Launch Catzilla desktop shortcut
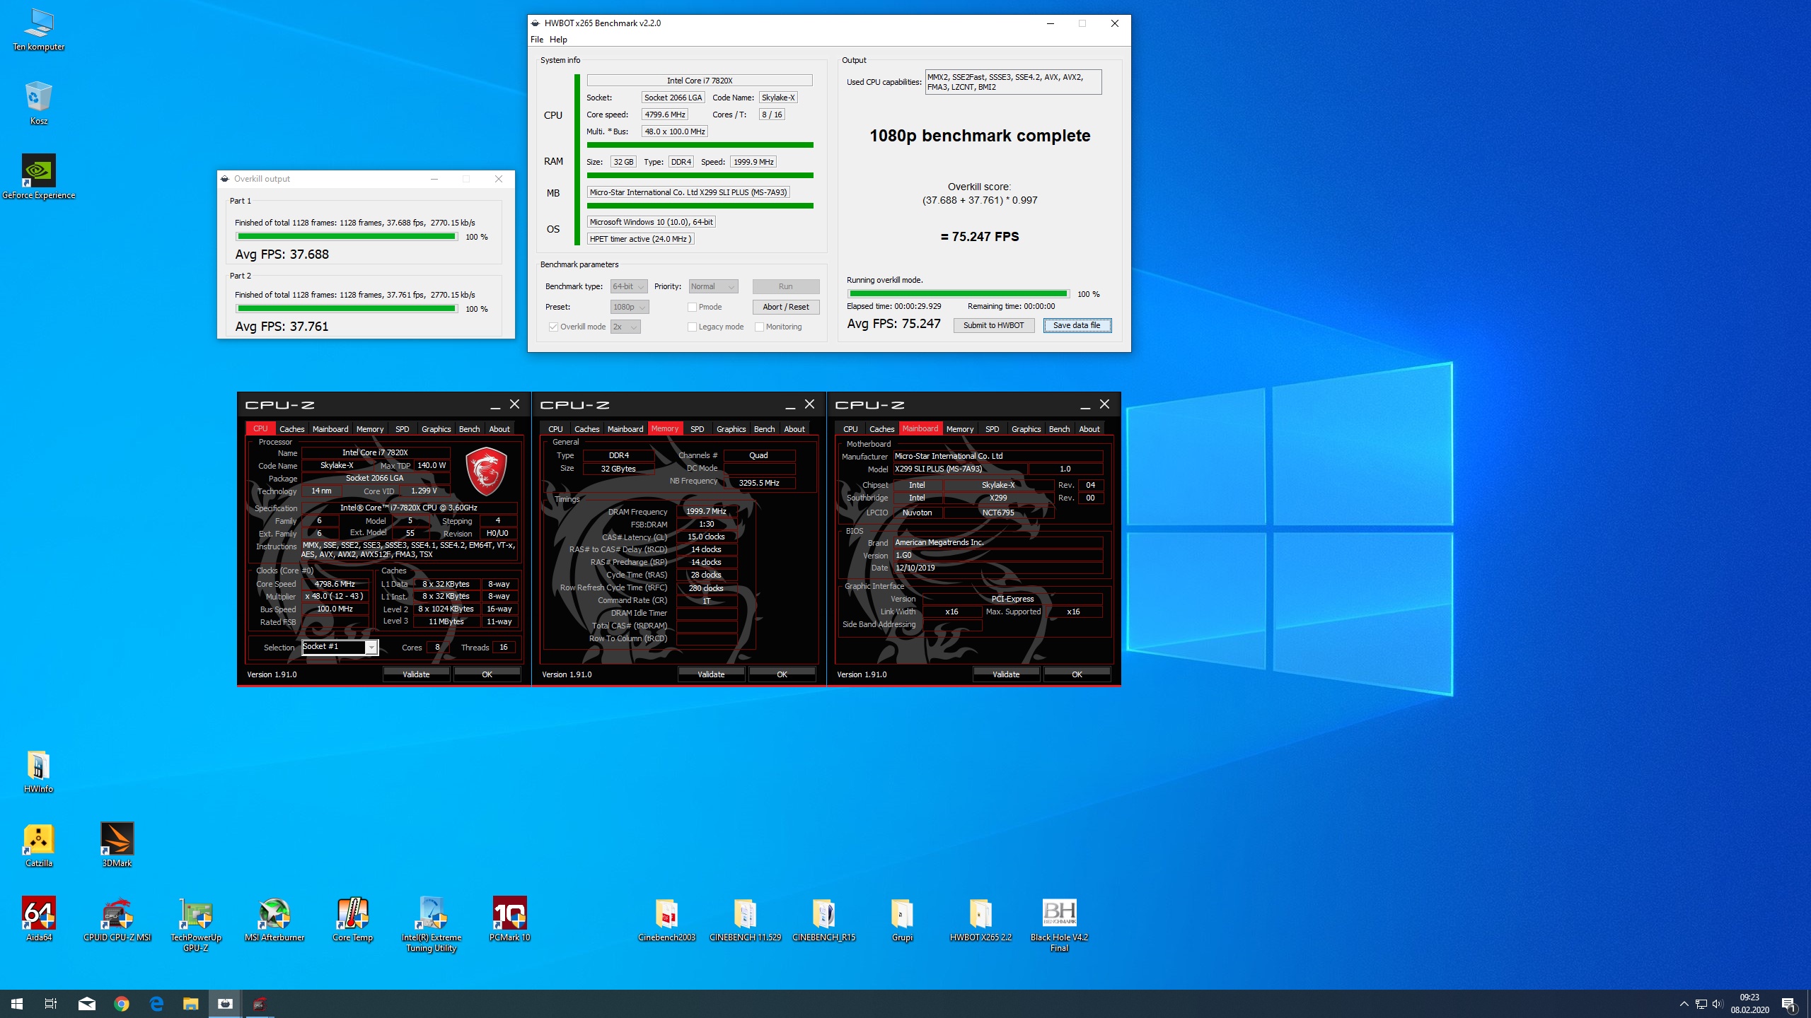 click(38, 846)
